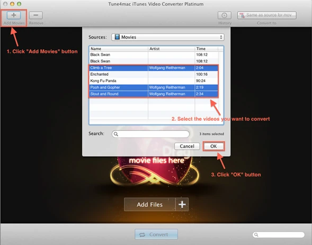
Task: Select the first Black Swan row
Action: coord(154,55)
